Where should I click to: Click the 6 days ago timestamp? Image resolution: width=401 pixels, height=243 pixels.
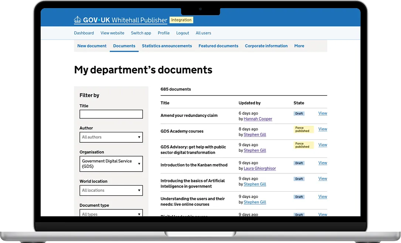coord(248,113)
